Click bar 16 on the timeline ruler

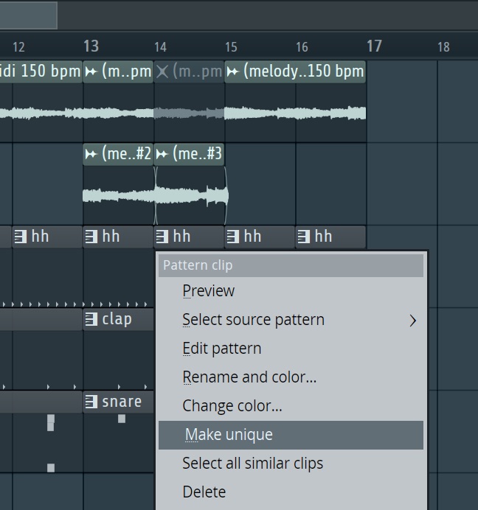302,47
